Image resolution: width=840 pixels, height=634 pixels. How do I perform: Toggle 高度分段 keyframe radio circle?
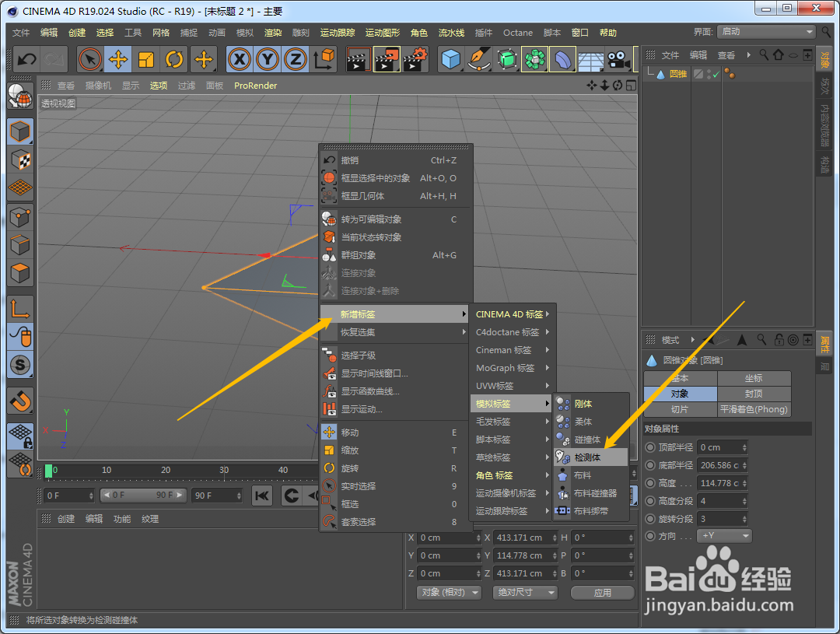650,501
